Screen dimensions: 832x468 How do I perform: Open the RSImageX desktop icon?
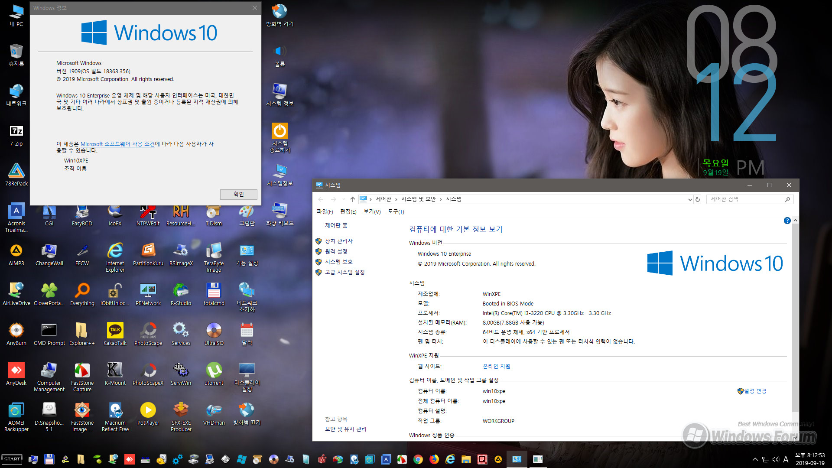tap(181, 254)
